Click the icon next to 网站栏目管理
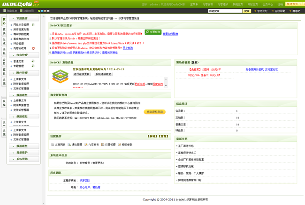Viewport: 305px width, 205px height. pyautogui.click(x=33, y=25)
